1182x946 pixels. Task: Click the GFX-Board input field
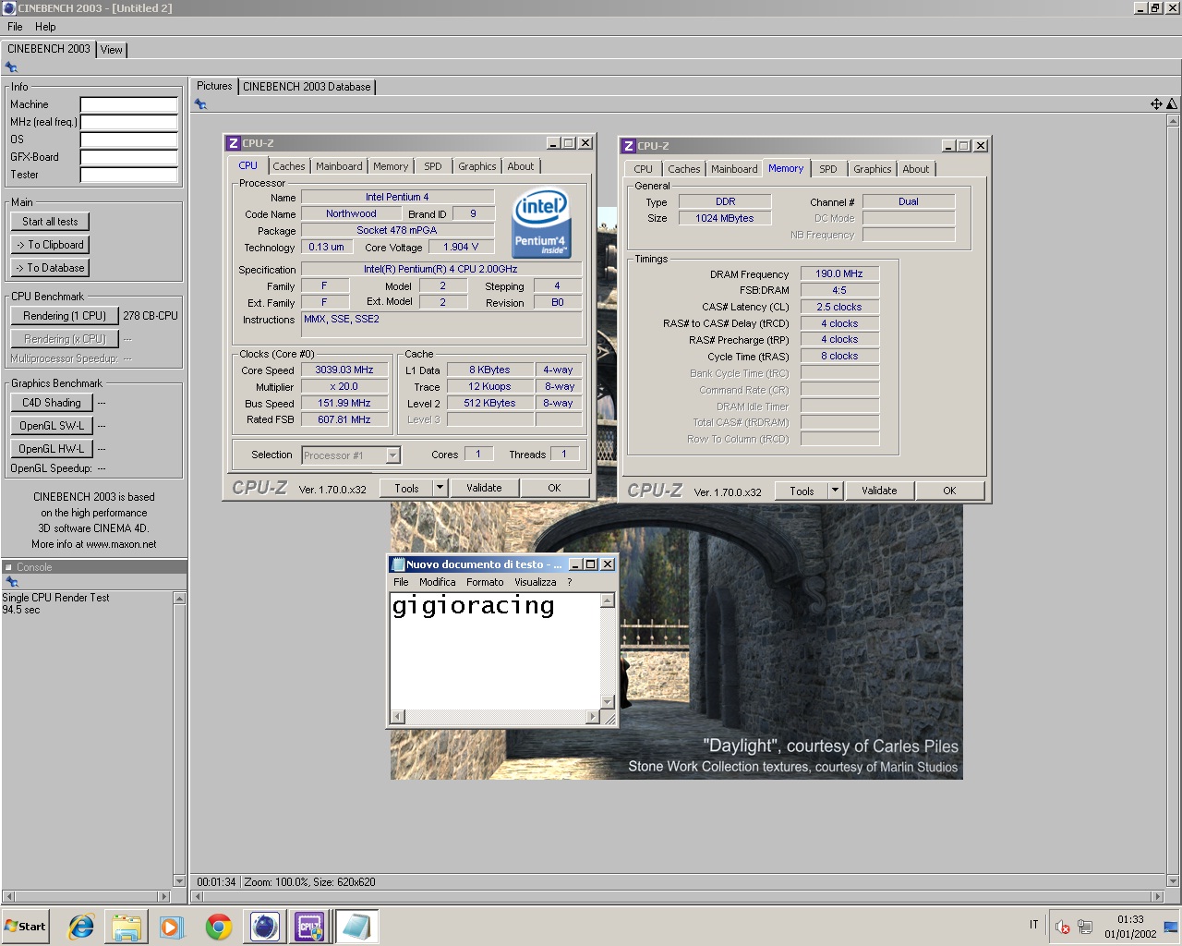click(x=128, y=157)
